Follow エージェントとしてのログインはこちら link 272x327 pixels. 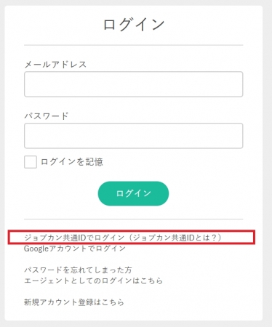93,280
